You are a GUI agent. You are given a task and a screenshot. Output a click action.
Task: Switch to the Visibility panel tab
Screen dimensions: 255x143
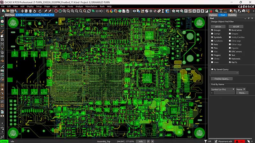pyautogui.click(x=232, y=15)
